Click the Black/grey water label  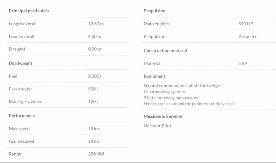tap(25, 101)
